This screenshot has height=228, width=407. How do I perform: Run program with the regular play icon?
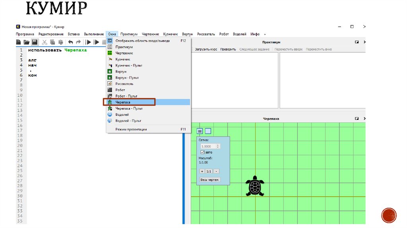[x=88, y=42]
